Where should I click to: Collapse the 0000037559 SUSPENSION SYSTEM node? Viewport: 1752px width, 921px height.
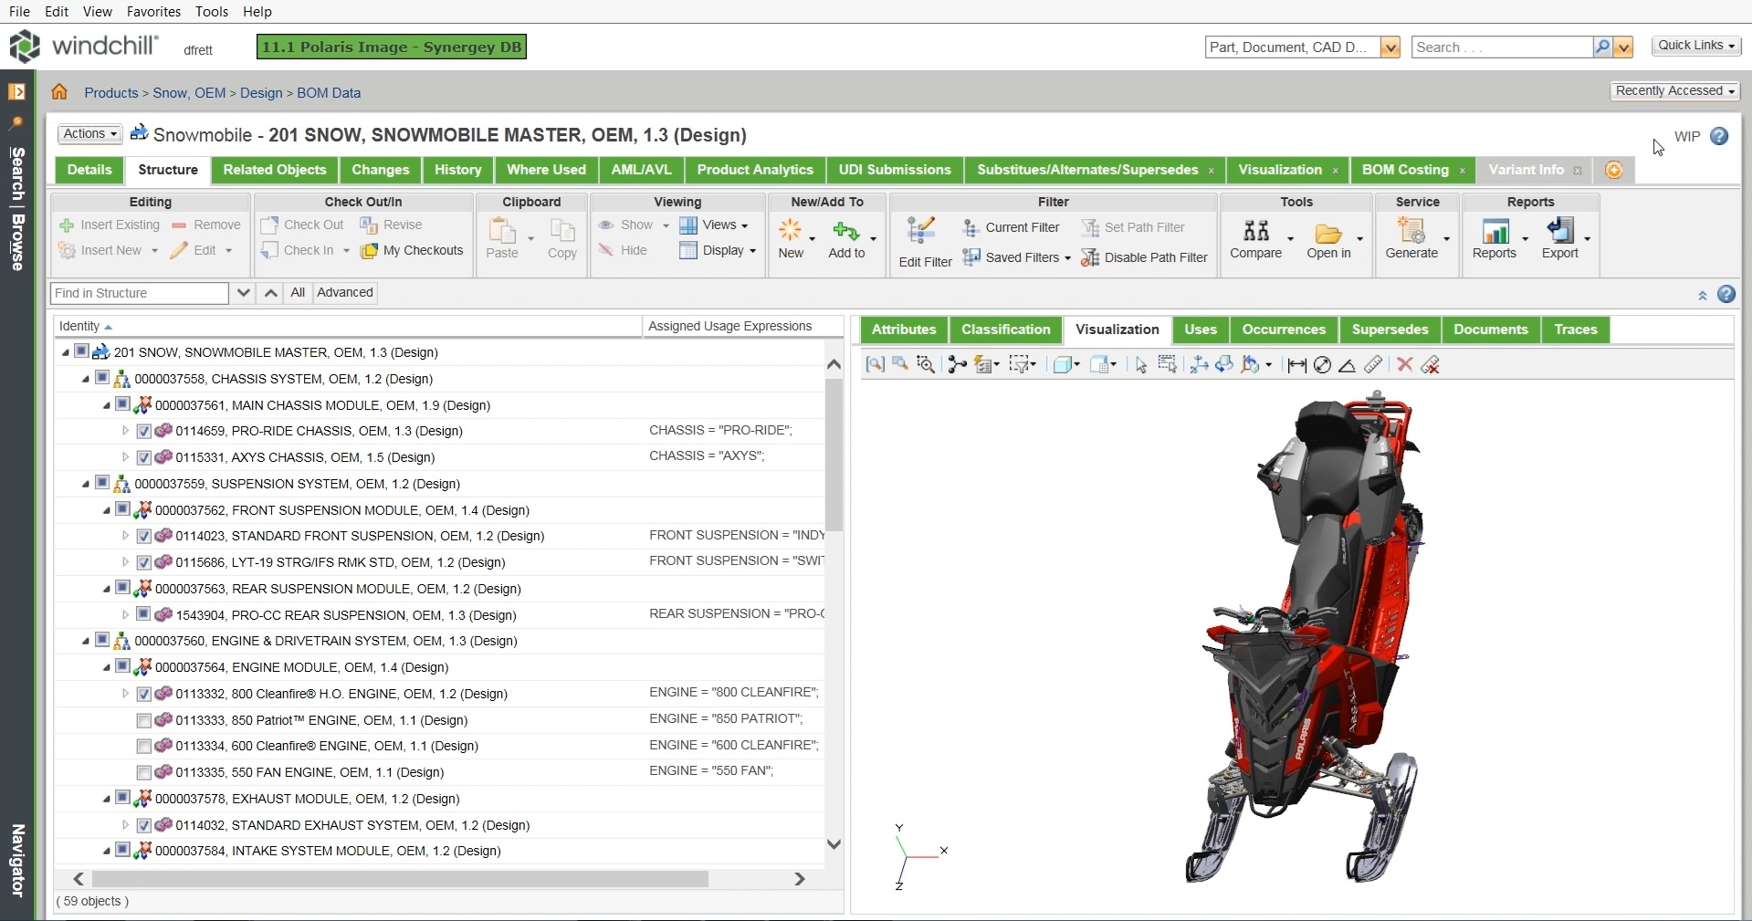[x=86, y=484]
